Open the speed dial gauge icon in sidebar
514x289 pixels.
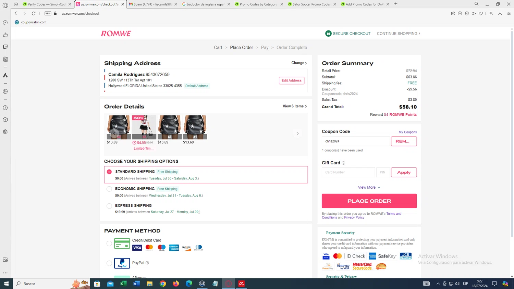click(x=5, y=23)
